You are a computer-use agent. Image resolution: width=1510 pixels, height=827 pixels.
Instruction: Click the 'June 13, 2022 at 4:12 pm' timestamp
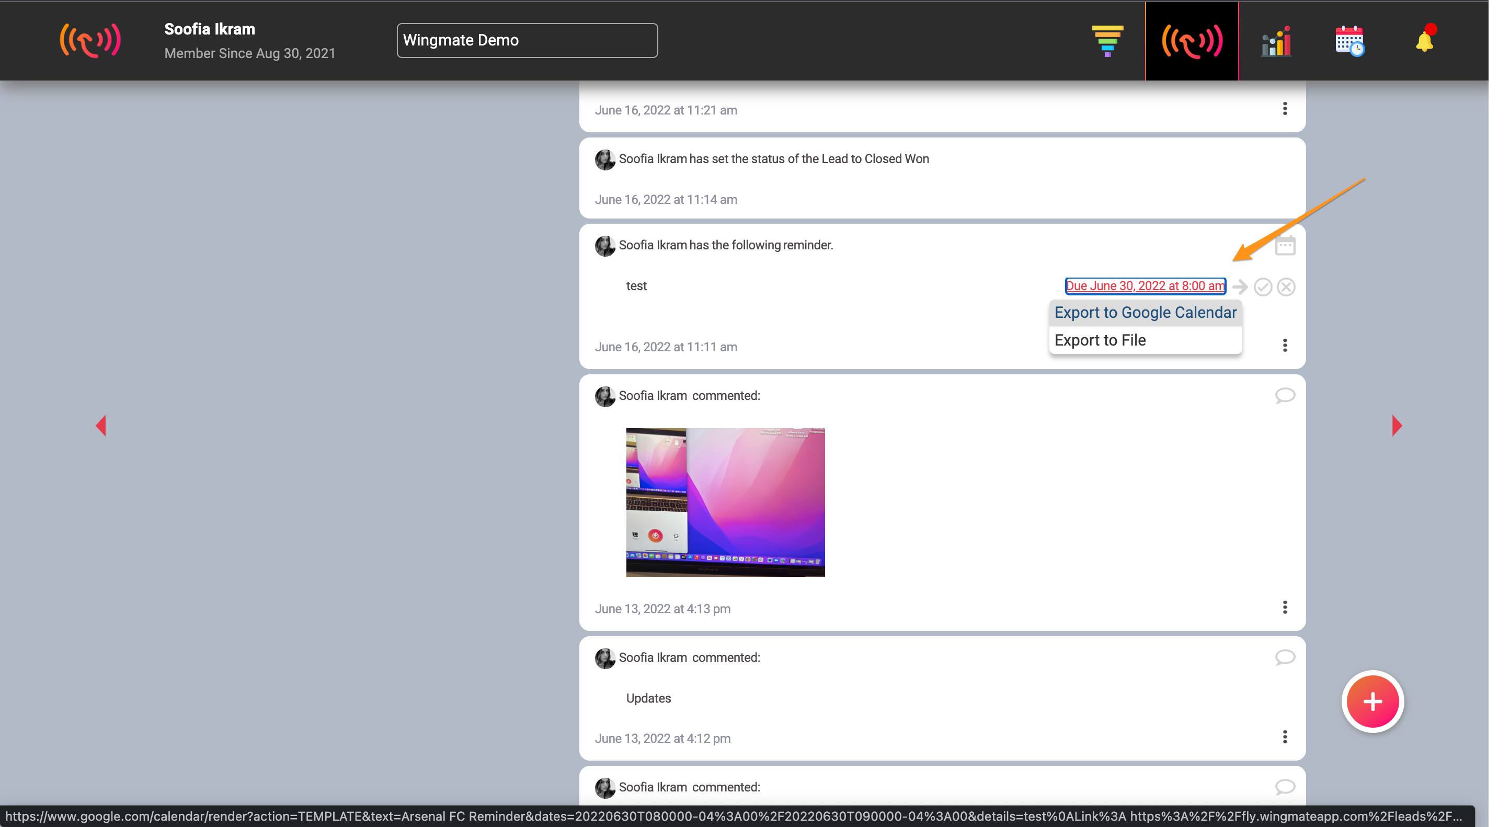click(x=662, y=739)
